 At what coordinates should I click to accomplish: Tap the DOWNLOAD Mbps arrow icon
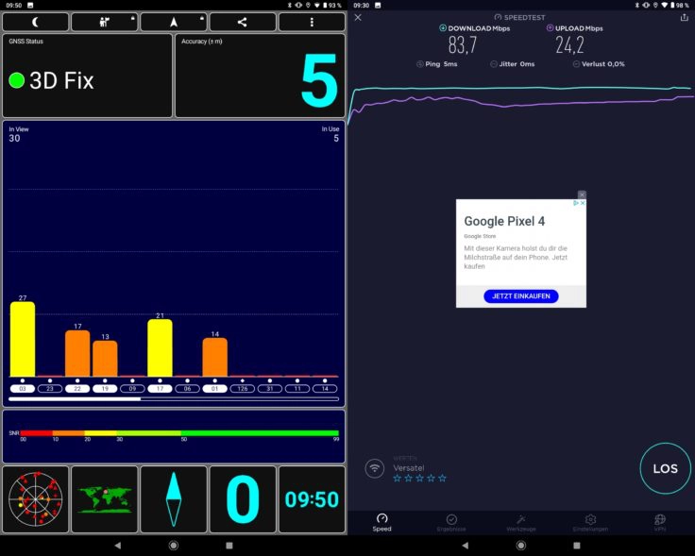(442, 28)
